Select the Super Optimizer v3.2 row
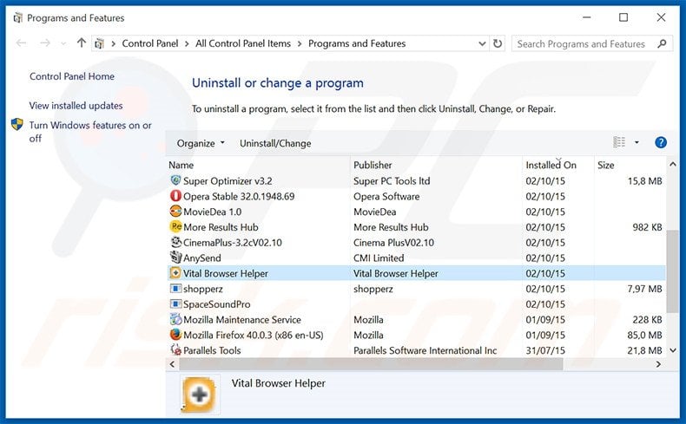The image size is (686, 424). tap(416, 180)
